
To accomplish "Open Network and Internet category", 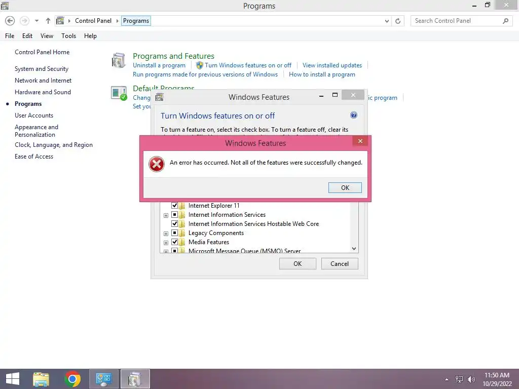I will (43, 81).
